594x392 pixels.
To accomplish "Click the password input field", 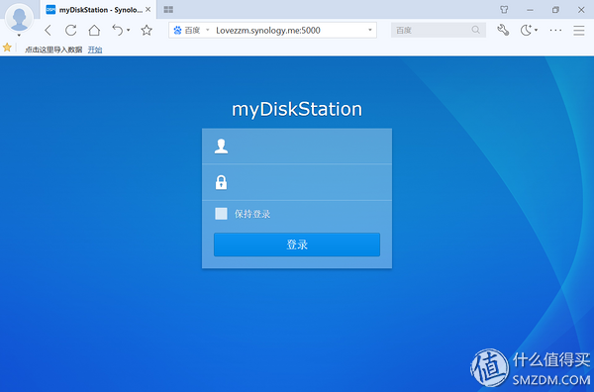I will click(297, 182).
